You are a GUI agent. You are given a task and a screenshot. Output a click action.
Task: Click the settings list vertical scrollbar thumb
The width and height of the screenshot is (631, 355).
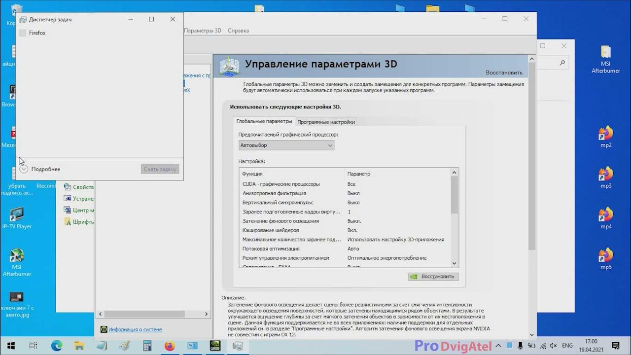(x=455, y=195)
